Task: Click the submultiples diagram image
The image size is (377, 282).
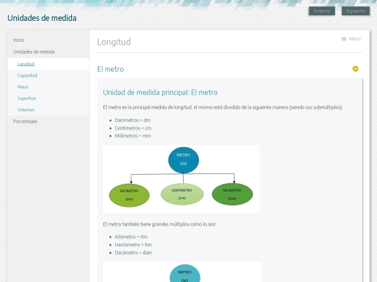Action: pos(182,179)
